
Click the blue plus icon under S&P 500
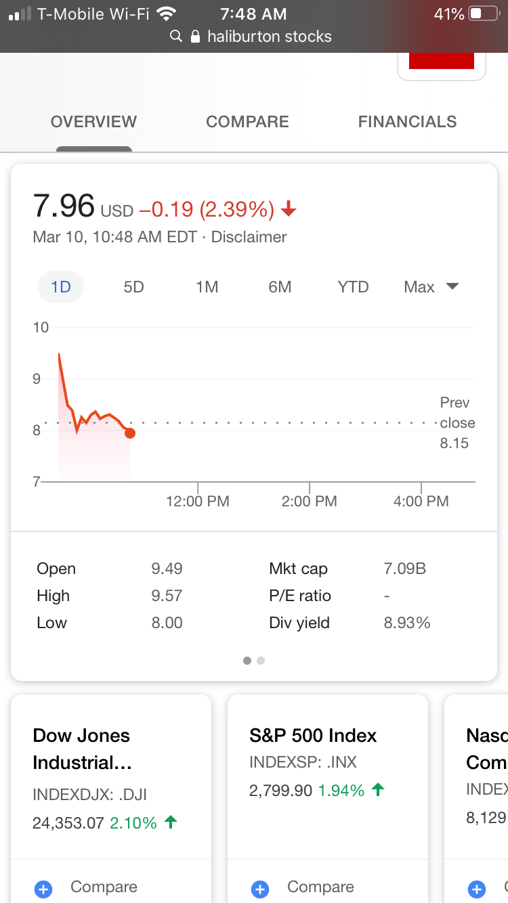pos(260,888)
